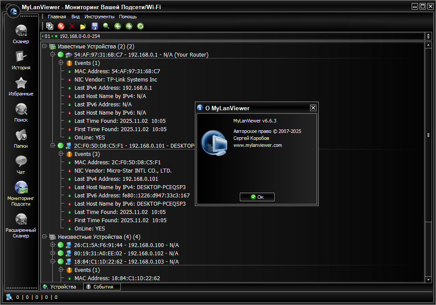Select Мониторинг Подсети in sidebar

(21, 193)
